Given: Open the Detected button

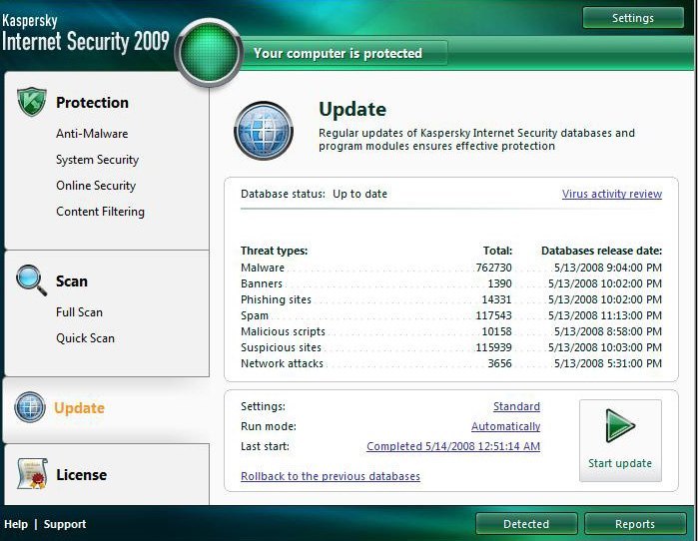Looking at the screenshot, I should coord(526,524).
